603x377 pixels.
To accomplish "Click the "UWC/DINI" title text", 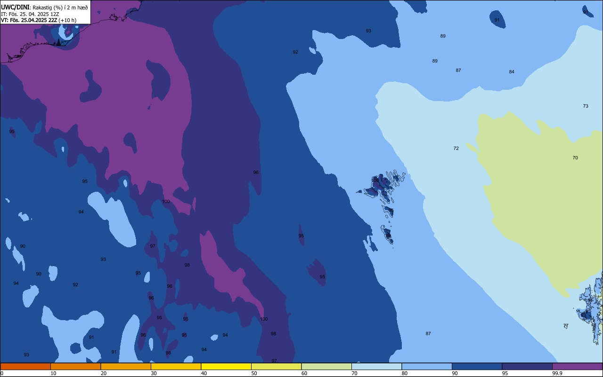I will (x=15, y=7).
